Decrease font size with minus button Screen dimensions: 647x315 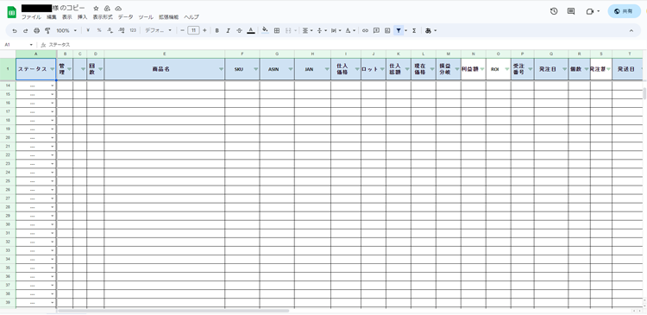tap(182, 30)
